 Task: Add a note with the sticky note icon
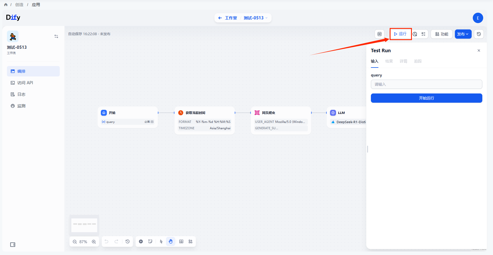(x=150, y=241)
